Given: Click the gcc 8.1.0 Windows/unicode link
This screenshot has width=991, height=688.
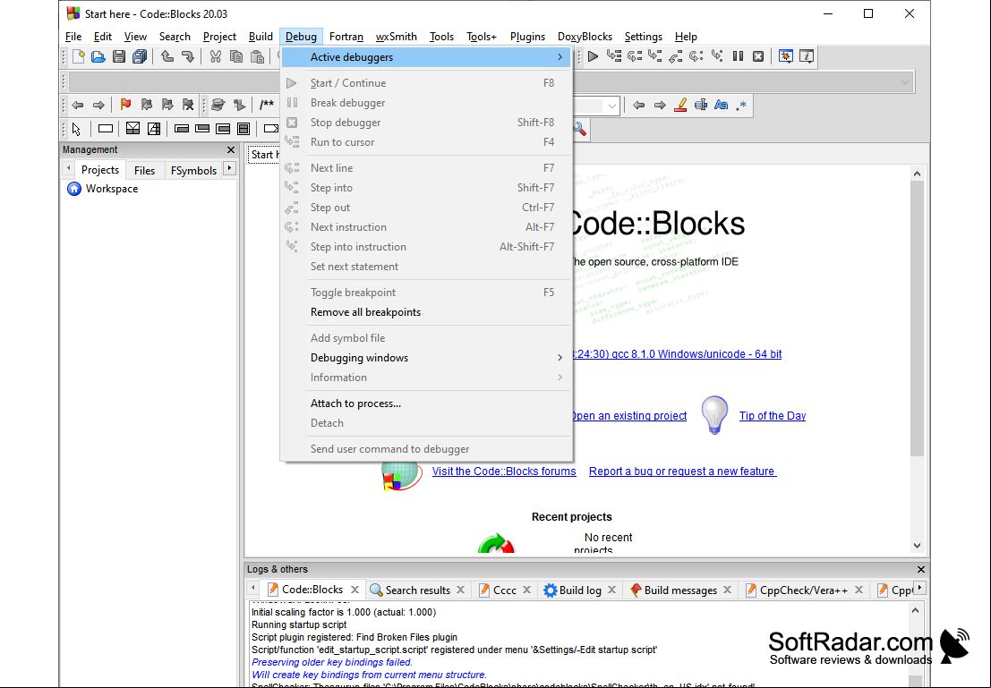Looking at the screenshot, I should pyautogui.click(x=676, y=353).
